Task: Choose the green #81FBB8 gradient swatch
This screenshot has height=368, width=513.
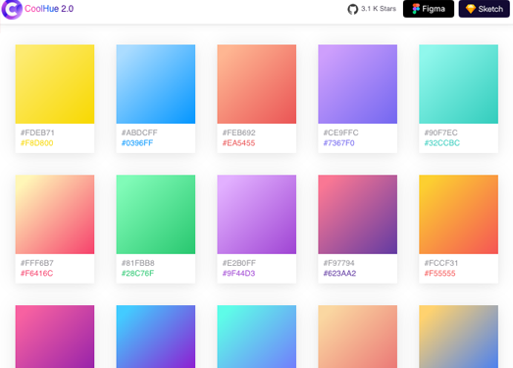Action: [x=156, y=215]
